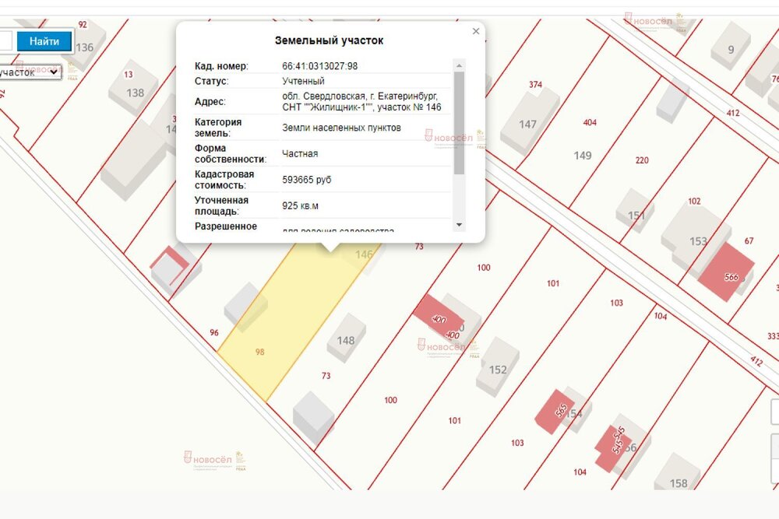779x519 pixels.
Task: Click the popup scrollbar down arrow
Action: pos(459,226)
